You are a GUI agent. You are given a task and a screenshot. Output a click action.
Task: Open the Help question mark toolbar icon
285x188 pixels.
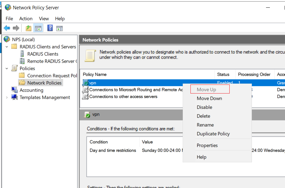[x=50, y=28]
